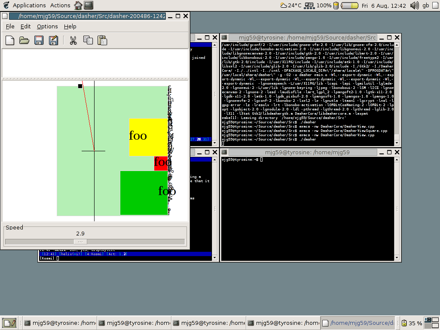Screen dimensions: 440x330
Task: Click the first mjg59@tyrosine taskbar button
Action: click(x=59, y=323)
